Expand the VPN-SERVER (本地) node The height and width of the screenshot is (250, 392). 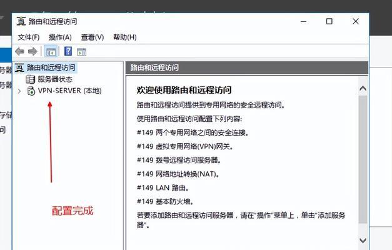19,91
